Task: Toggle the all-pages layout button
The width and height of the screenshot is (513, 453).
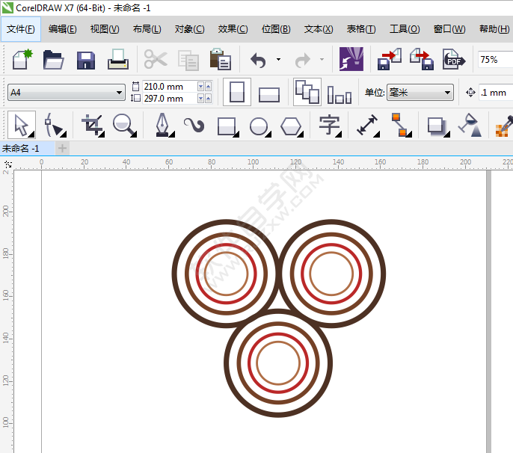Action: coord(307,93)
